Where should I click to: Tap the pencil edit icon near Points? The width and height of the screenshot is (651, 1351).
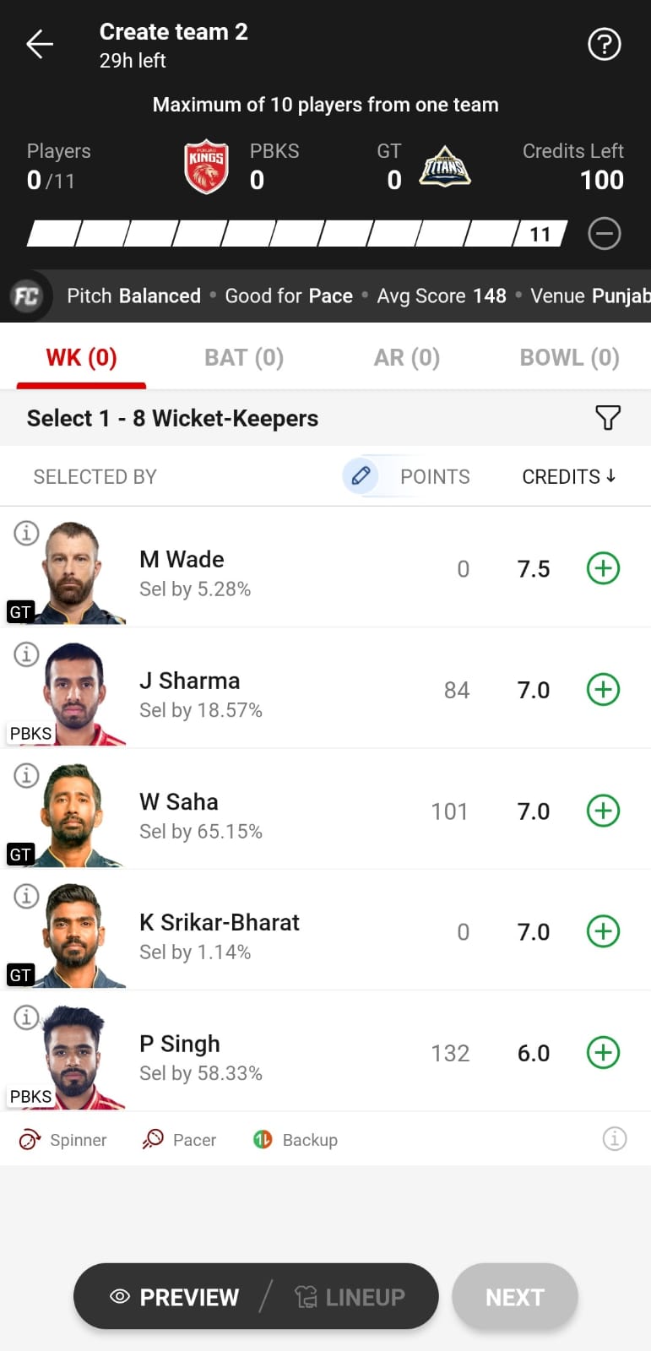click(x=361, y=476)
